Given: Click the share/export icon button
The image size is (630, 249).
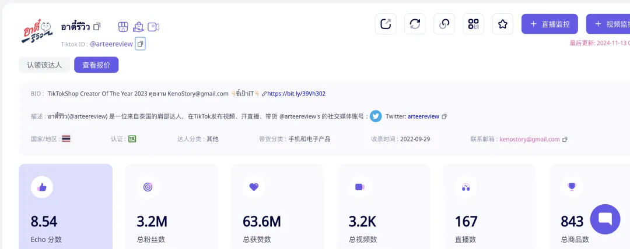Looking at the screenshot, I should click(x=386, y=24).
